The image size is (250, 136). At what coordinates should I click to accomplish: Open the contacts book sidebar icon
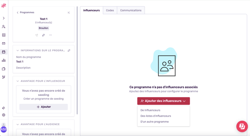pyautogui.click(x=4, y=35)
